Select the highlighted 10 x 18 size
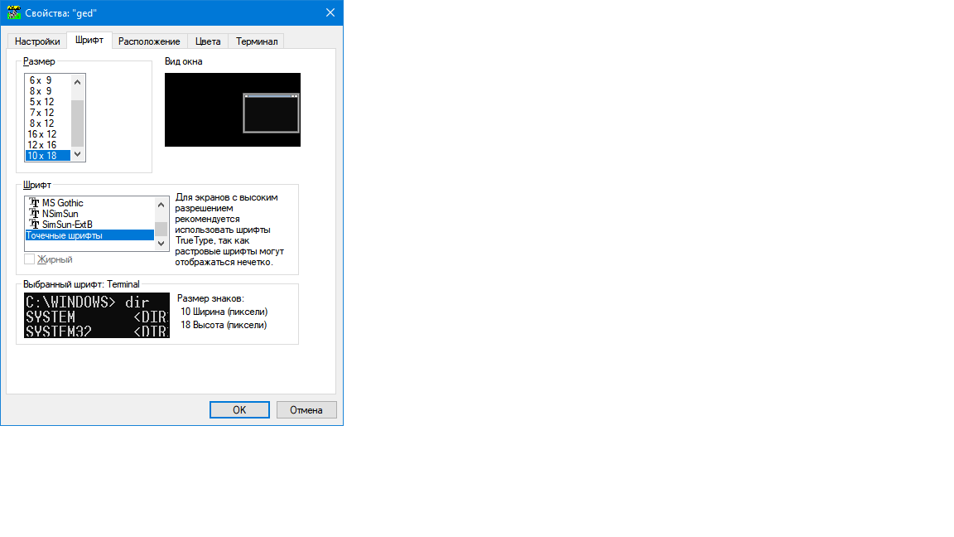Image resolution: width=954 pixels, height=537 pixels. tap(47, 156)
